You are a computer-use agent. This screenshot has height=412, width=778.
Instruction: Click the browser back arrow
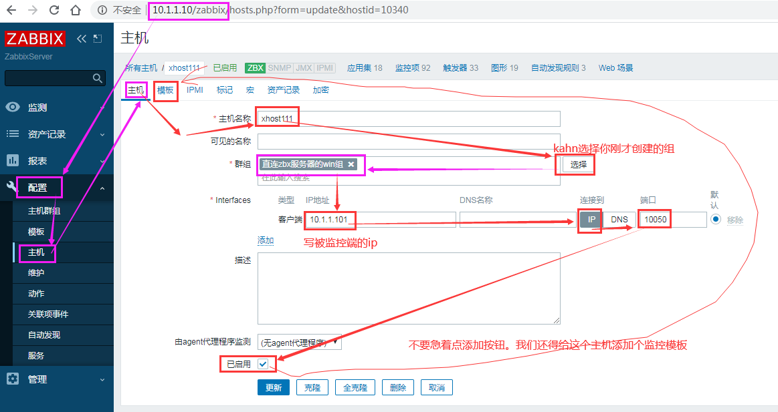point(11,10)
